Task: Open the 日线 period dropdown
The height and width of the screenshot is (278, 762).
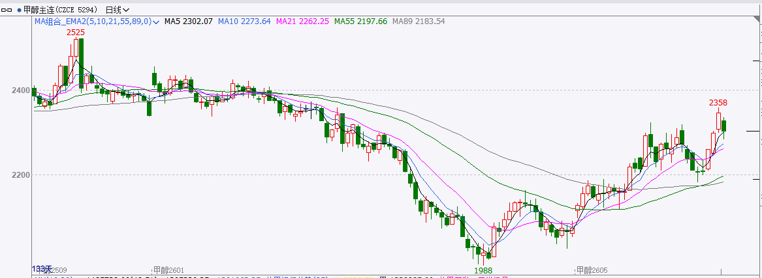Action: [117, 10]
